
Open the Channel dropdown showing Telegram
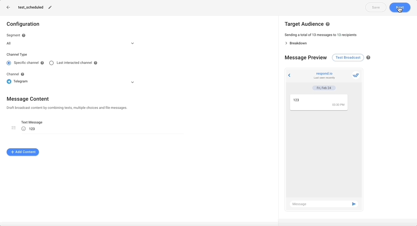point(70,82)
